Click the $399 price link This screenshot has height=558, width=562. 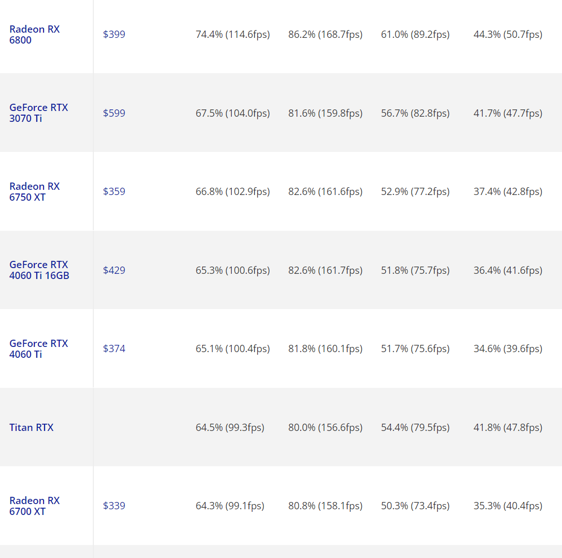[x=114, y=35]
